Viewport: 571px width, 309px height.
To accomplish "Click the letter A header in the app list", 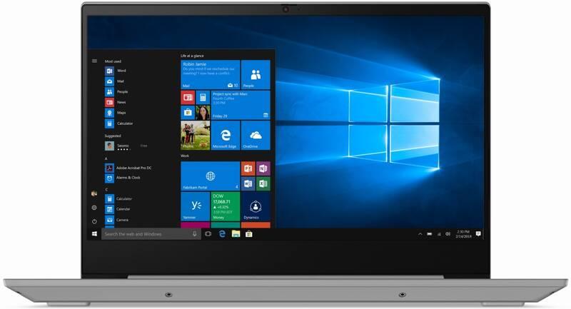I will coord(106,158).
